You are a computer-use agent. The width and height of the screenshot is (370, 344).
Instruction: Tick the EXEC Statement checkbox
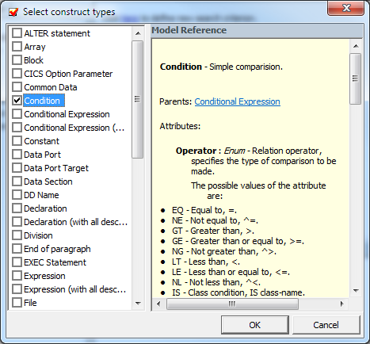point(17,262)
